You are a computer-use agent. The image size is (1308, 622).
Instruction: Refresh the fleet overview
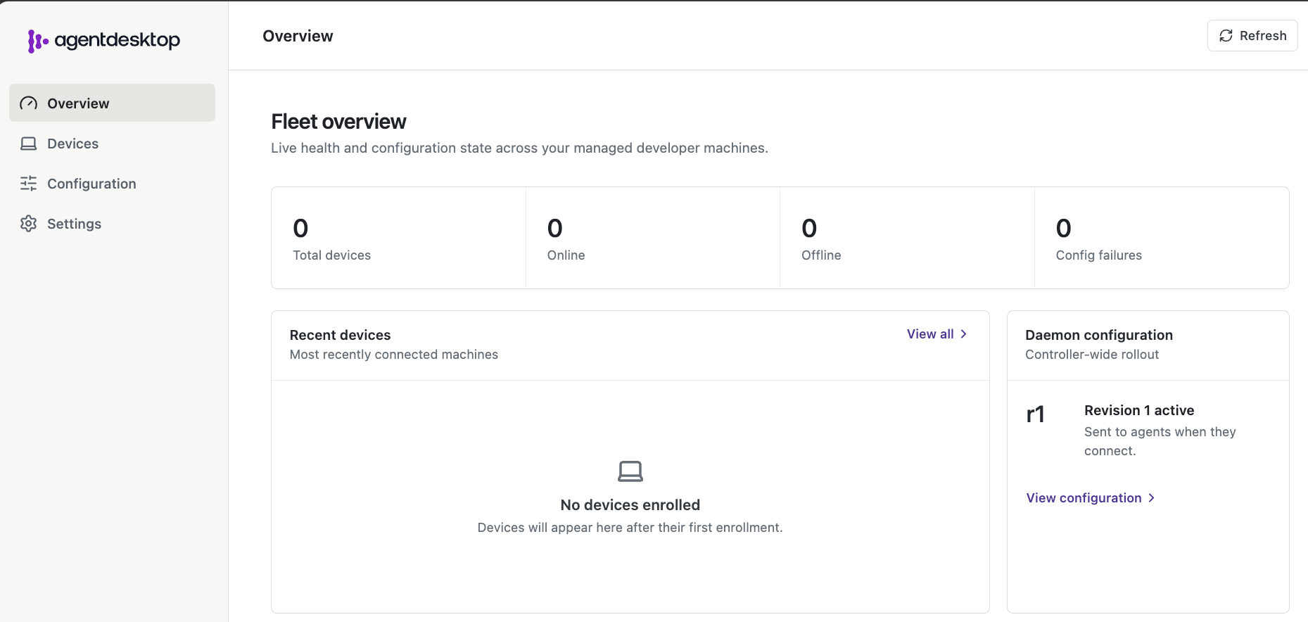tap(1252, 36)
